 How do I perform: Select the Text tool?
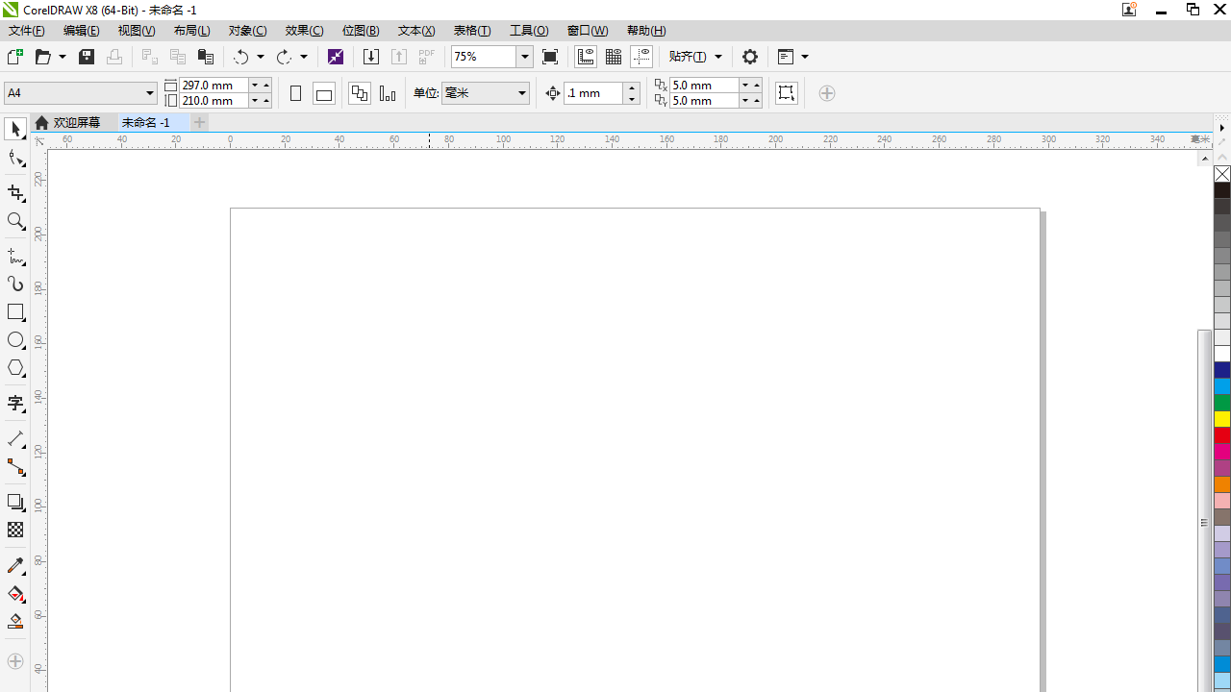point(15,404)
